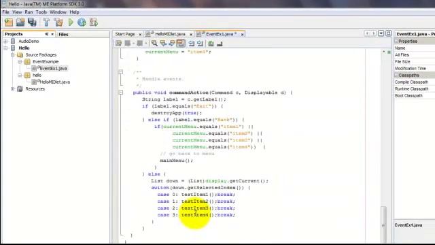Click Stop Macro Recording icon
The height and width of the screenshot is (245, 435).
pyautogui.click(x=220, y=44)
